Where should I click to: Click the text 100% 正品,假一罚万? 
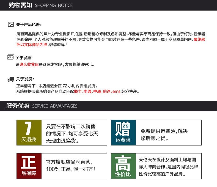pos(71,169)
